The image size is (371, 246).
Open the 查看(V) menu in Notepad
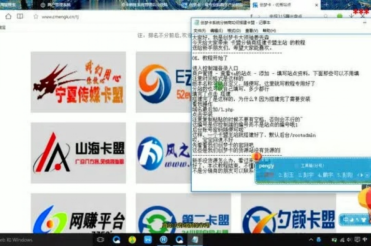tap(252, 31)
